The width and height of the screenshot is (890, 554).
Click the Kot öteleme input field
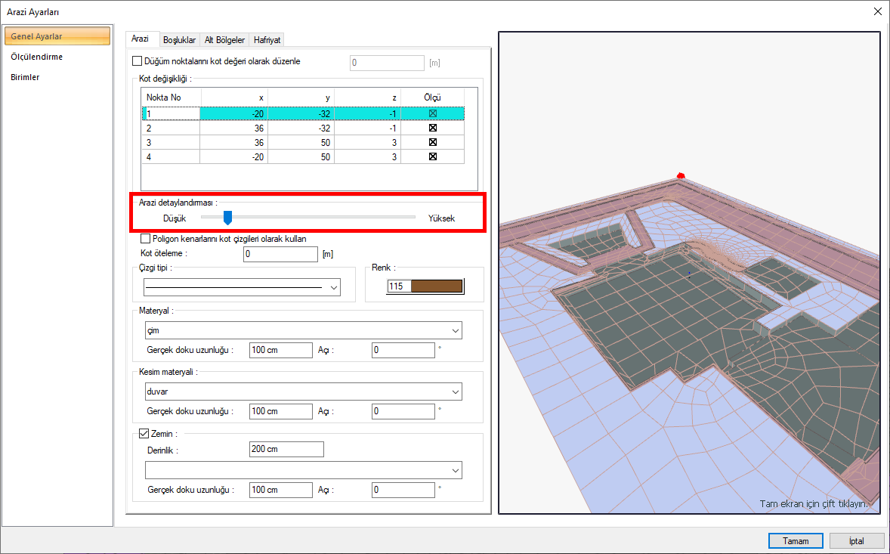pos(280,254)
